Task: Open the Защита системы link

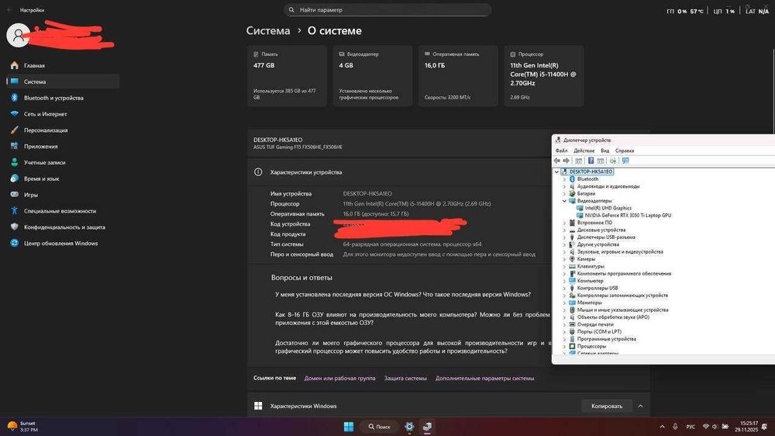Action: (405, 378)
